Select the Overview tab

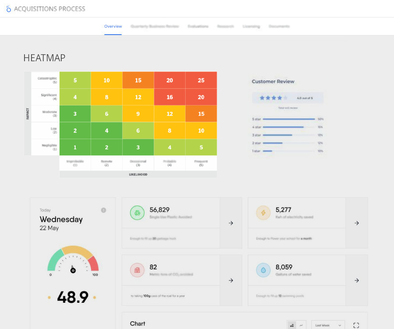pyautogui.click(x=113, y=27)
